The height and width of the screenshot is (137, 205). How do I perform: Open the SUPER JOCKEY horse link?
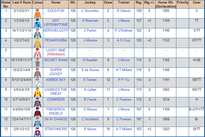(56, 72)
